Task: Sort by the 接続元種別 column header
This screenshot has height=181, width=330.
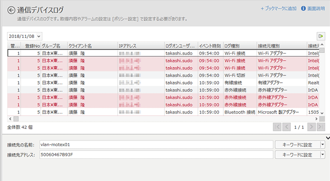Action: 282,46
